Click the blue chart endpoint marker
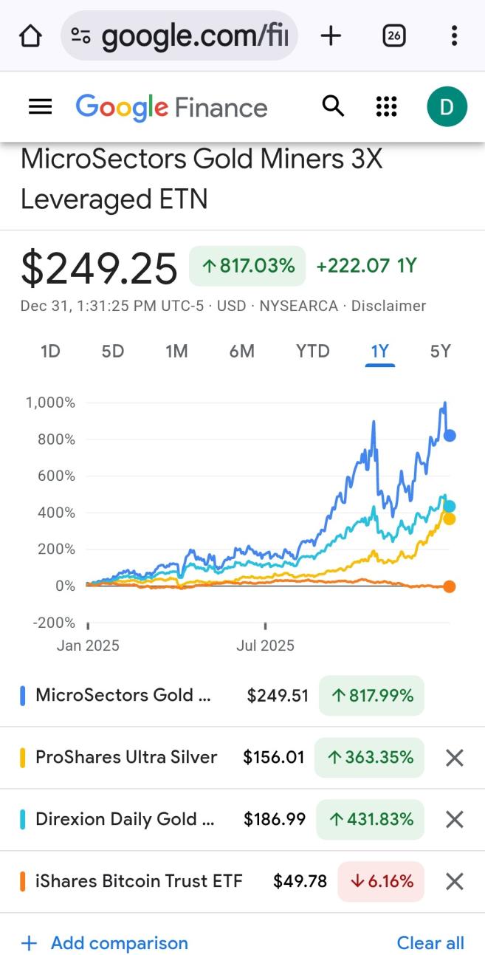 449,436
